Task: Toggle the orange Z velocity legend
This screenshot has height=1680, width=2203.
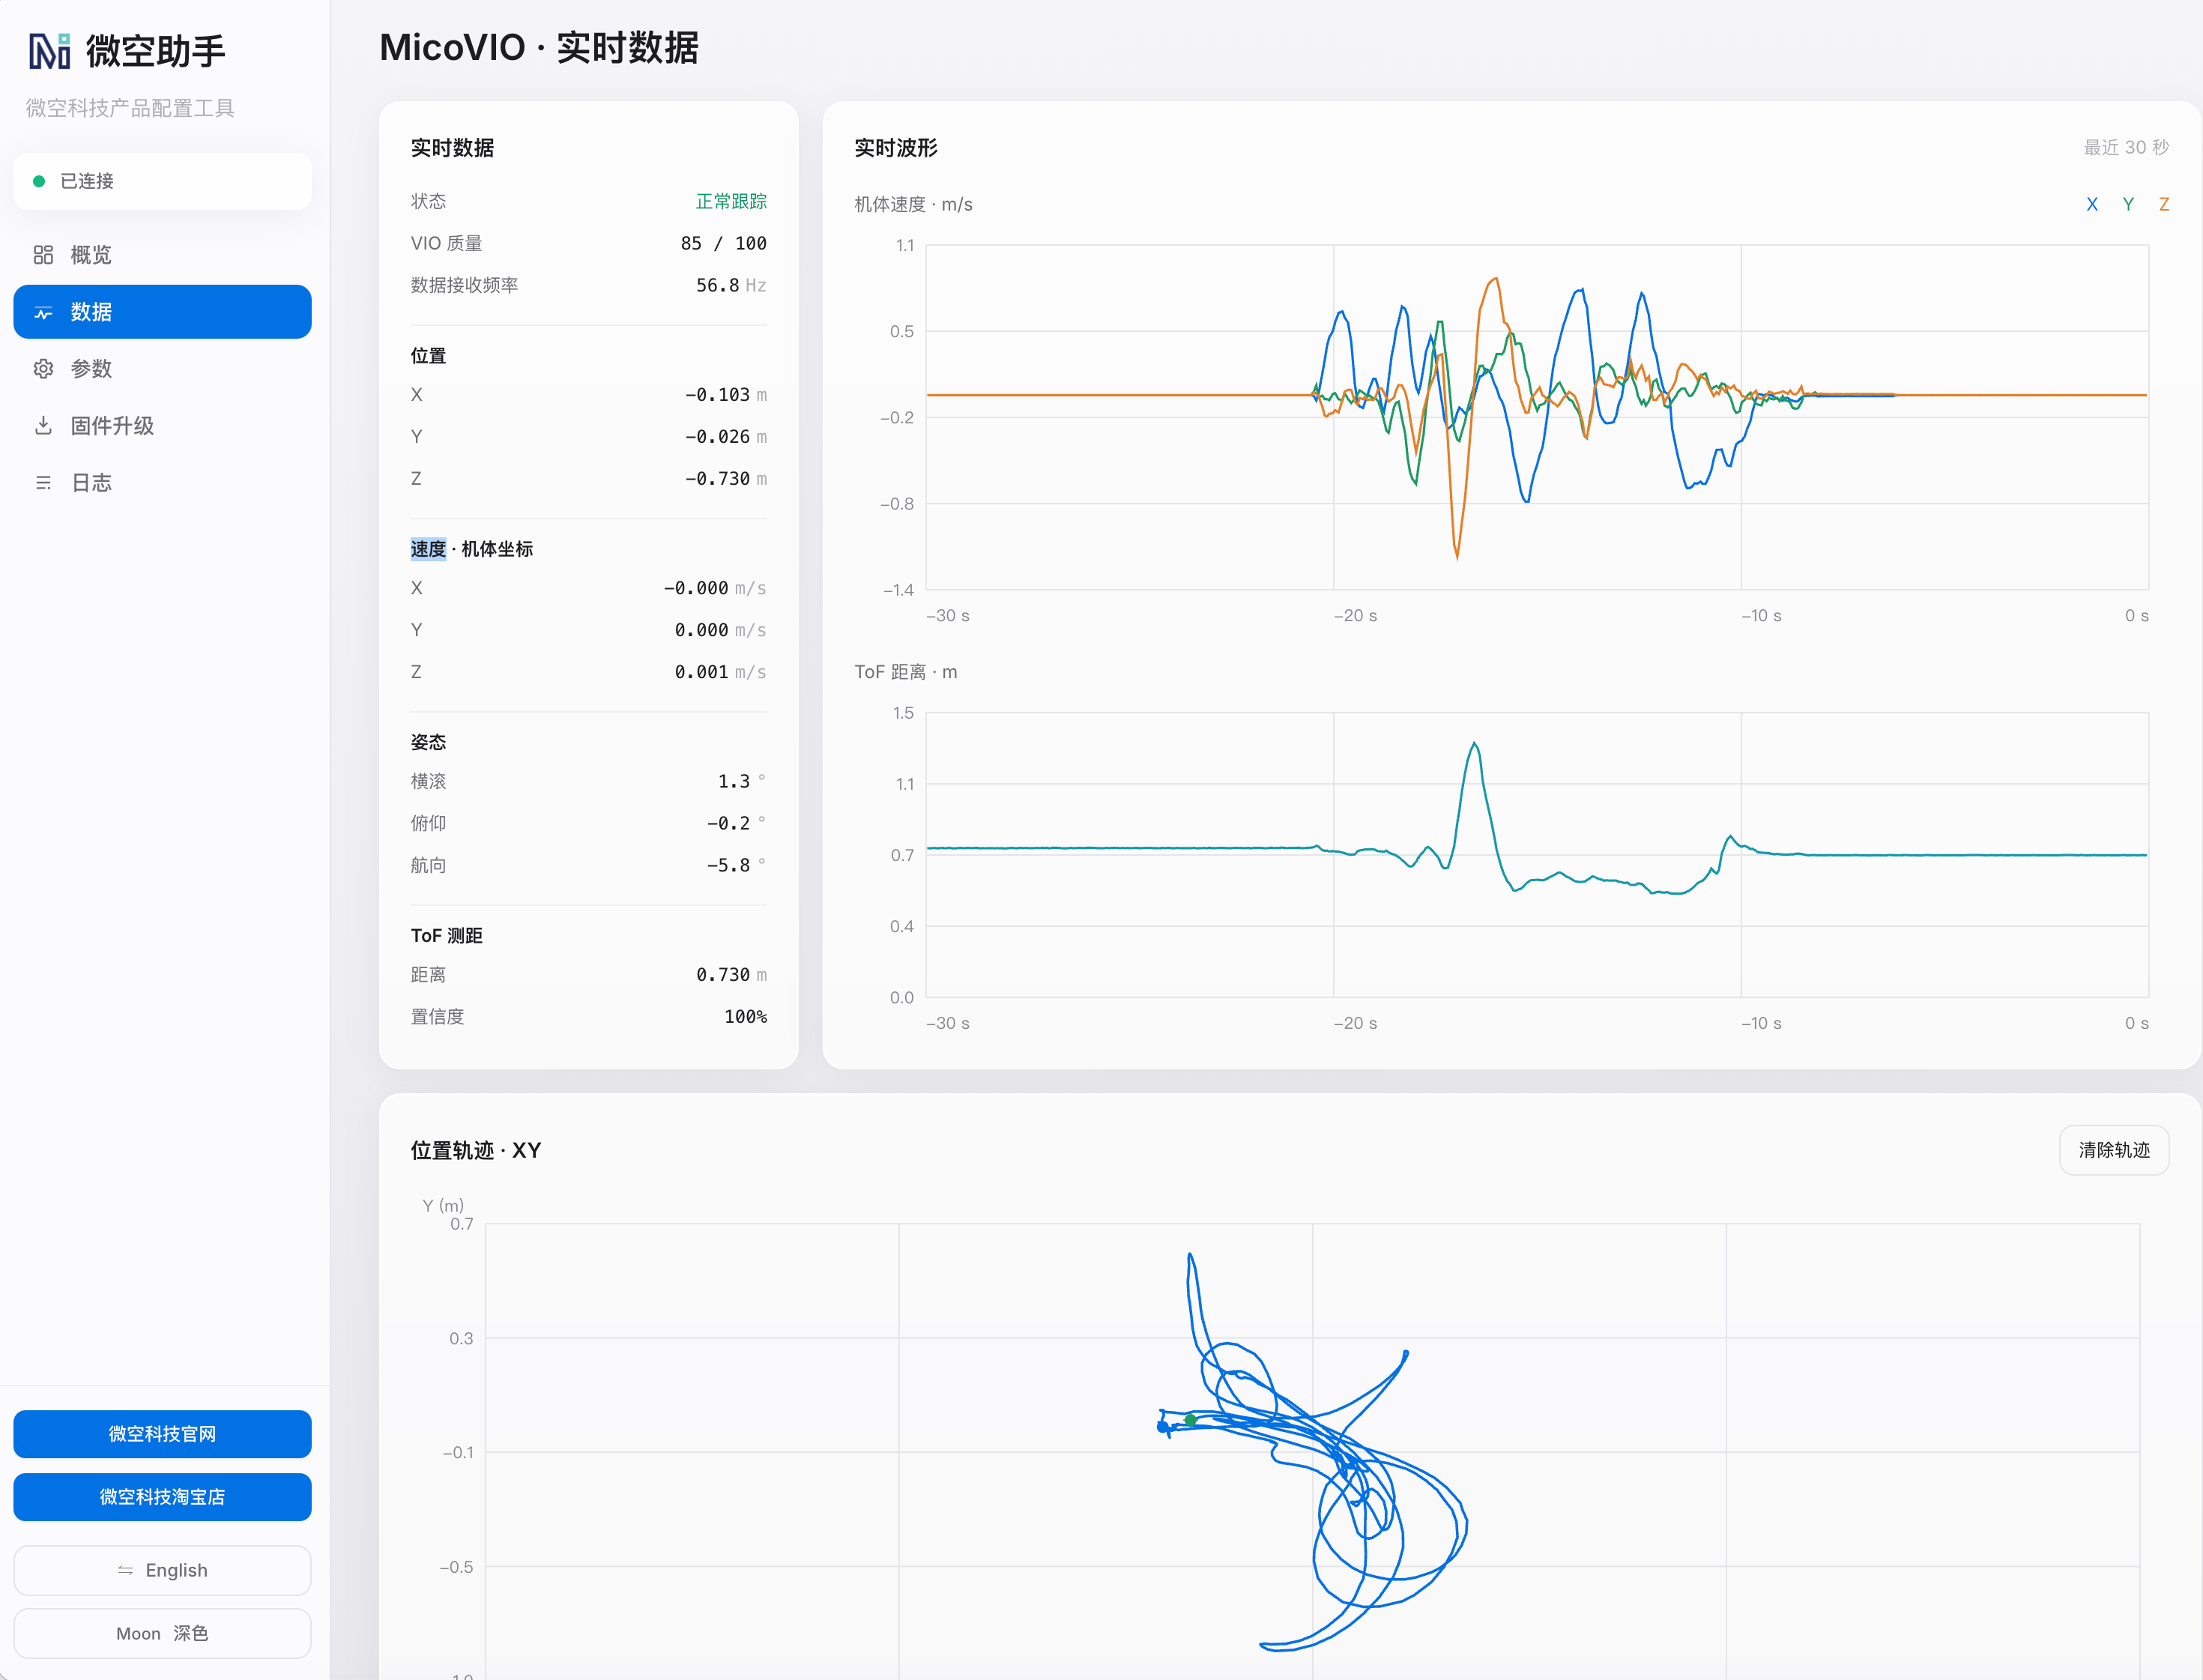Action: (x=2164, y=204)
